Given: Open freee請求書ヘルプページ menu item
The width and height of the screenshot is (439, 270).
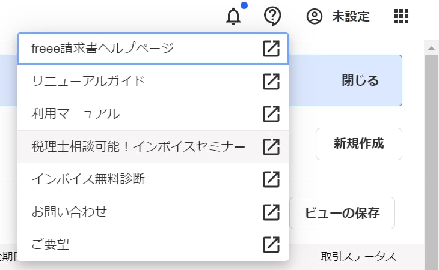Looking at the screenshot, I should pyautogui.click(x=102, y=49).
